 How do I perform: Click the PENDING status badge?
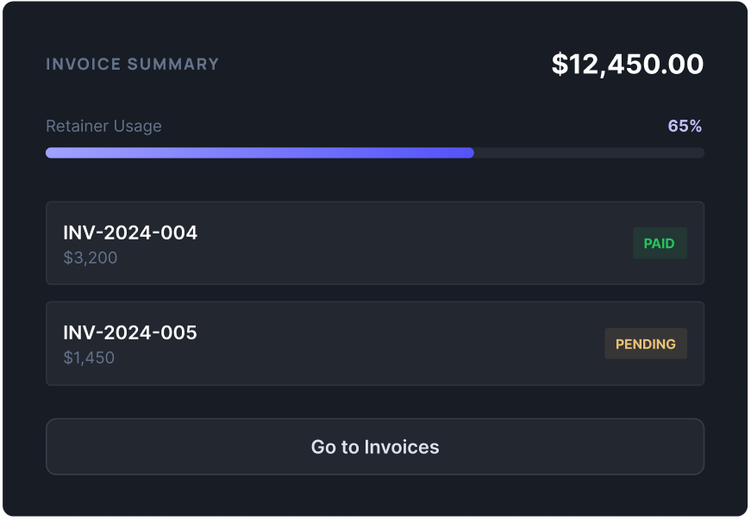(x=646, y=343)
